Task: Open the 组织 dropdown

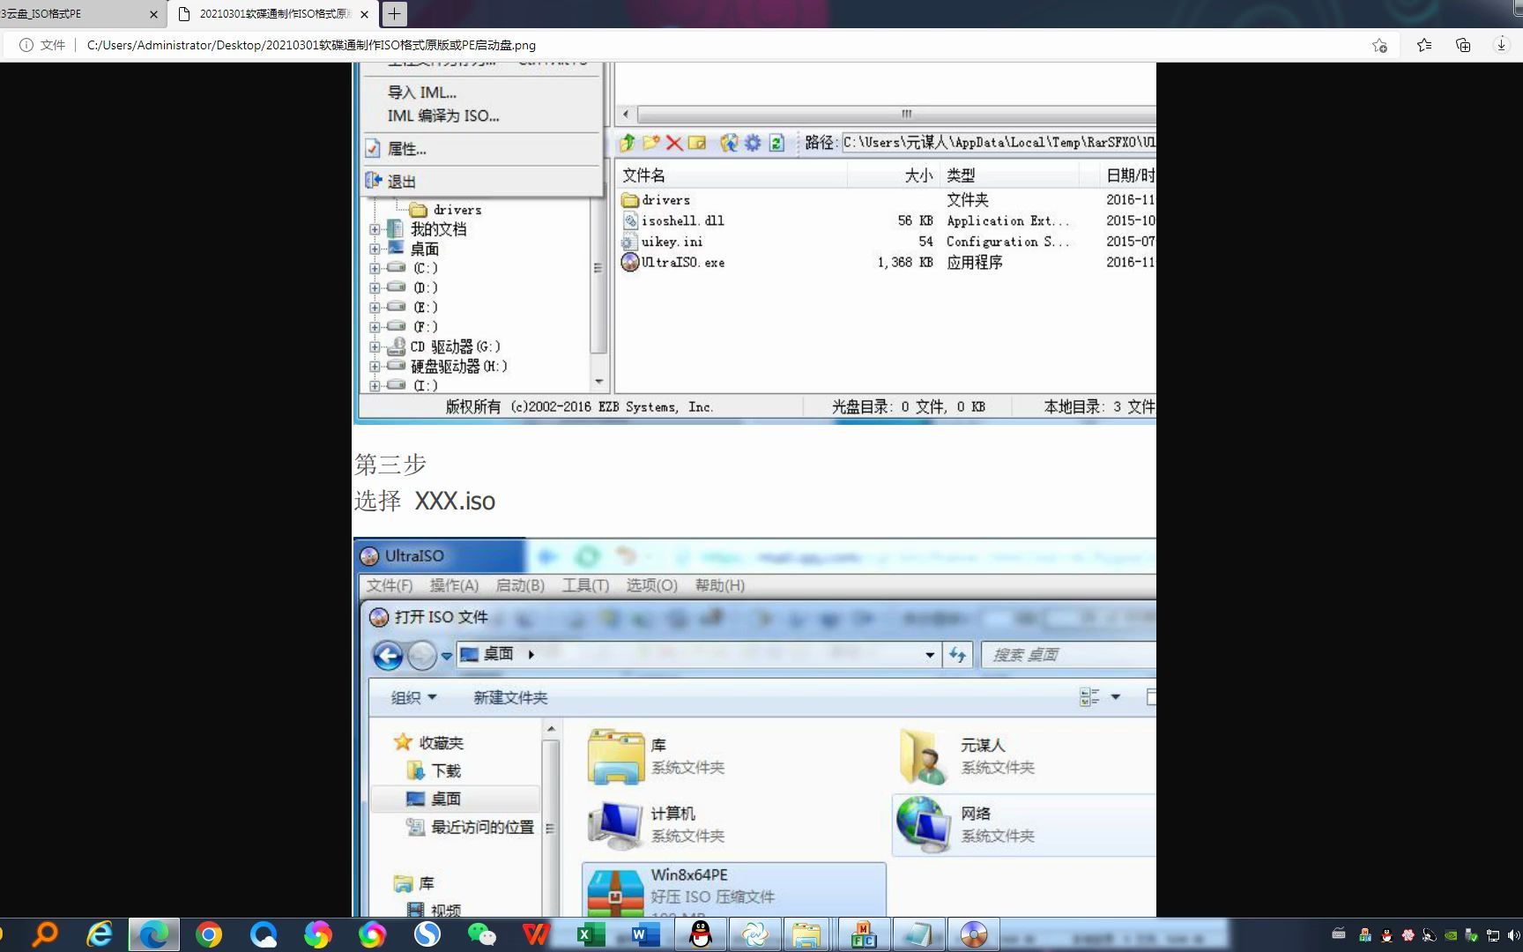Action: pyautogui.click(x=414, y=697)
